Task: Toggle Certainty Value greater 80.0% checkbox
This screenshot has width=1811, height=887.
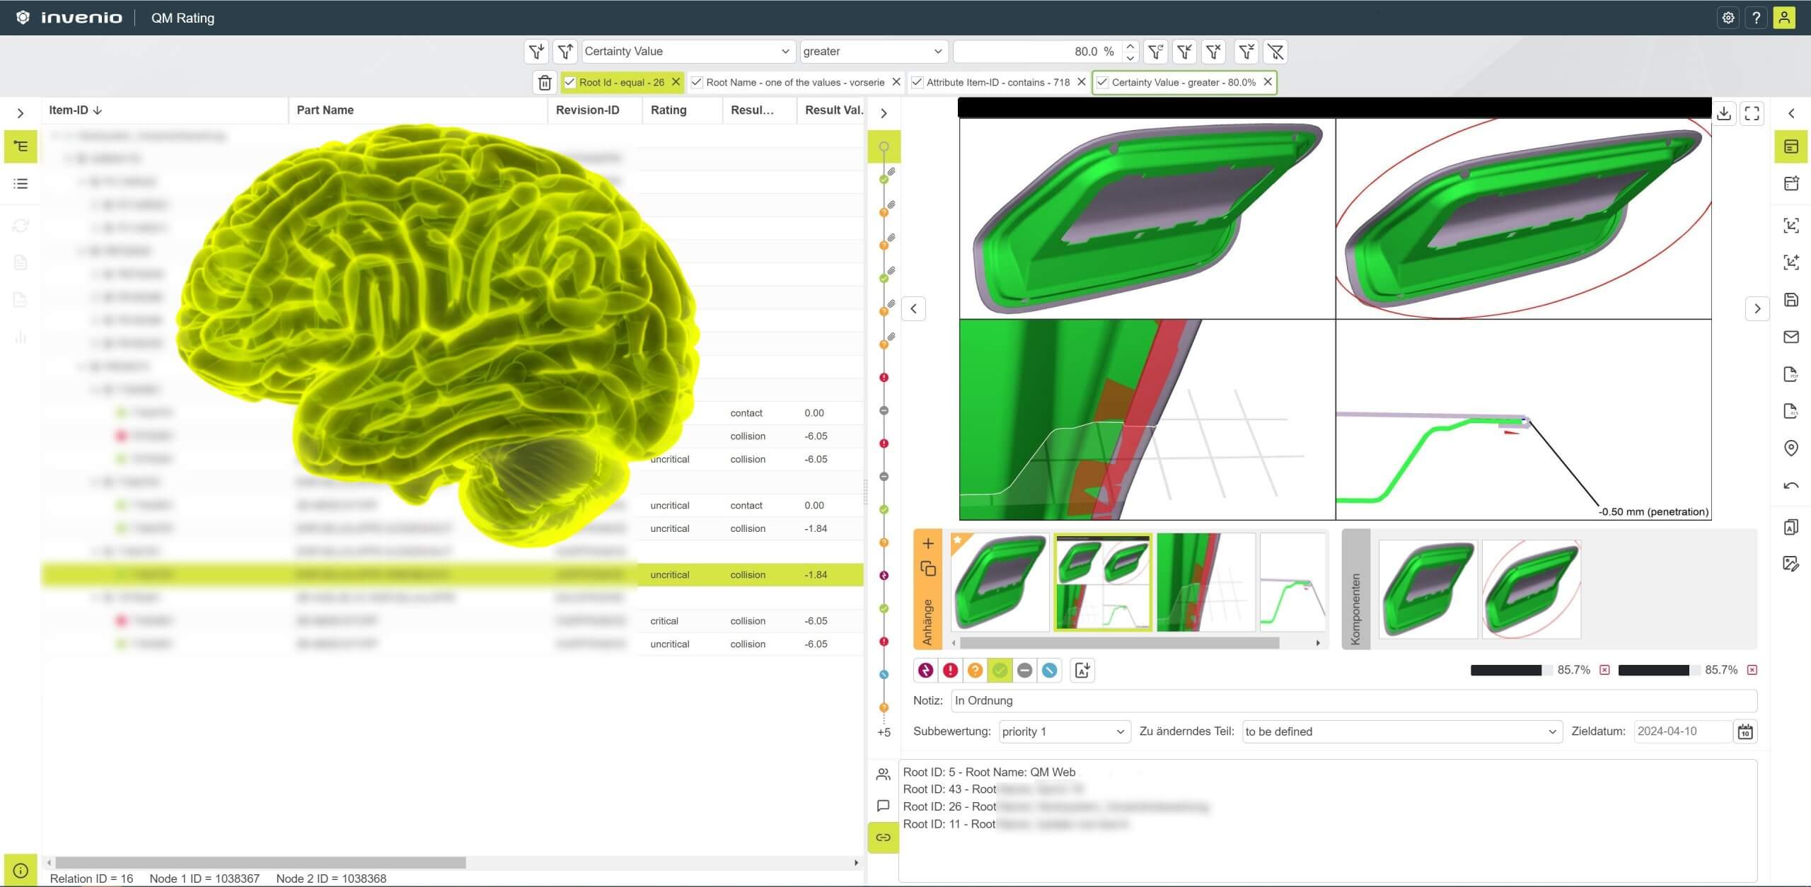Action: tap(1102, 82)
